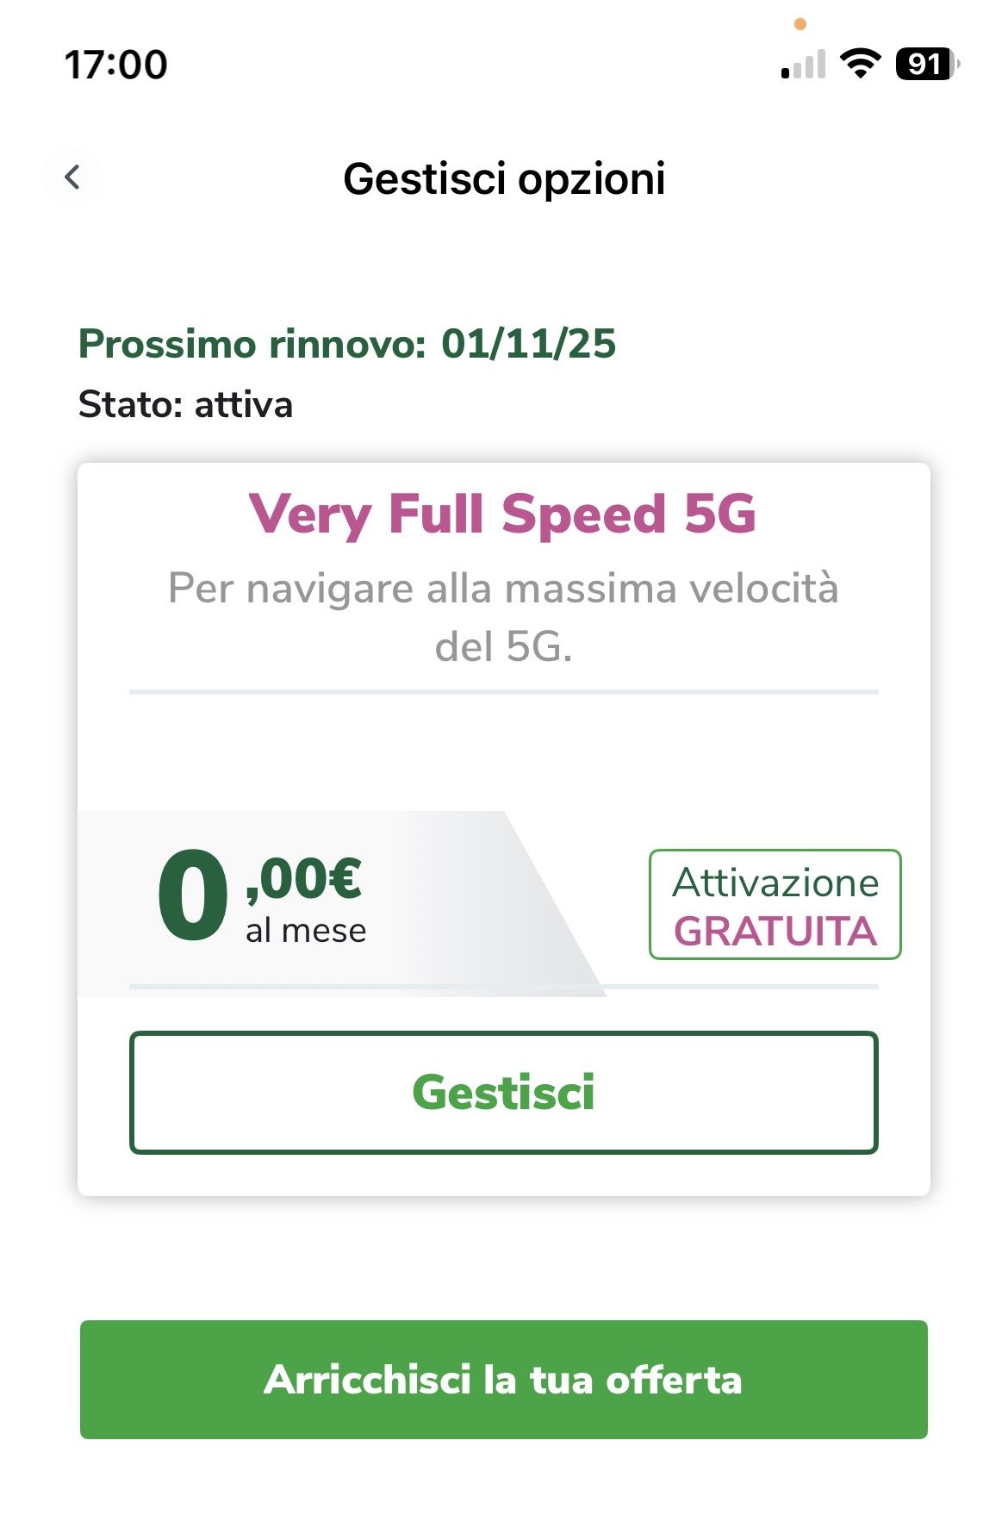Tap the Gestisci opzioni page title
Viewport: 1008px width, 1515px height.
point(504,178)
